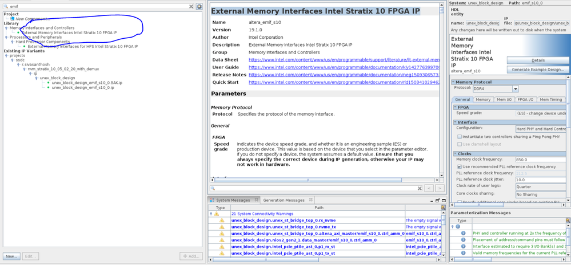Clear the emif search text with X
Screen dimensions: 571x265
(x=191, y=6)
